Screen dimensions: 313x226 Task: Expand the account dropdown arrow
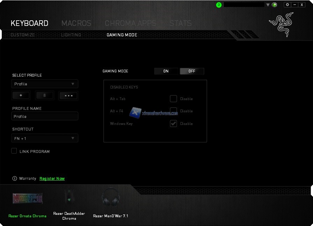tap(268, 5)
